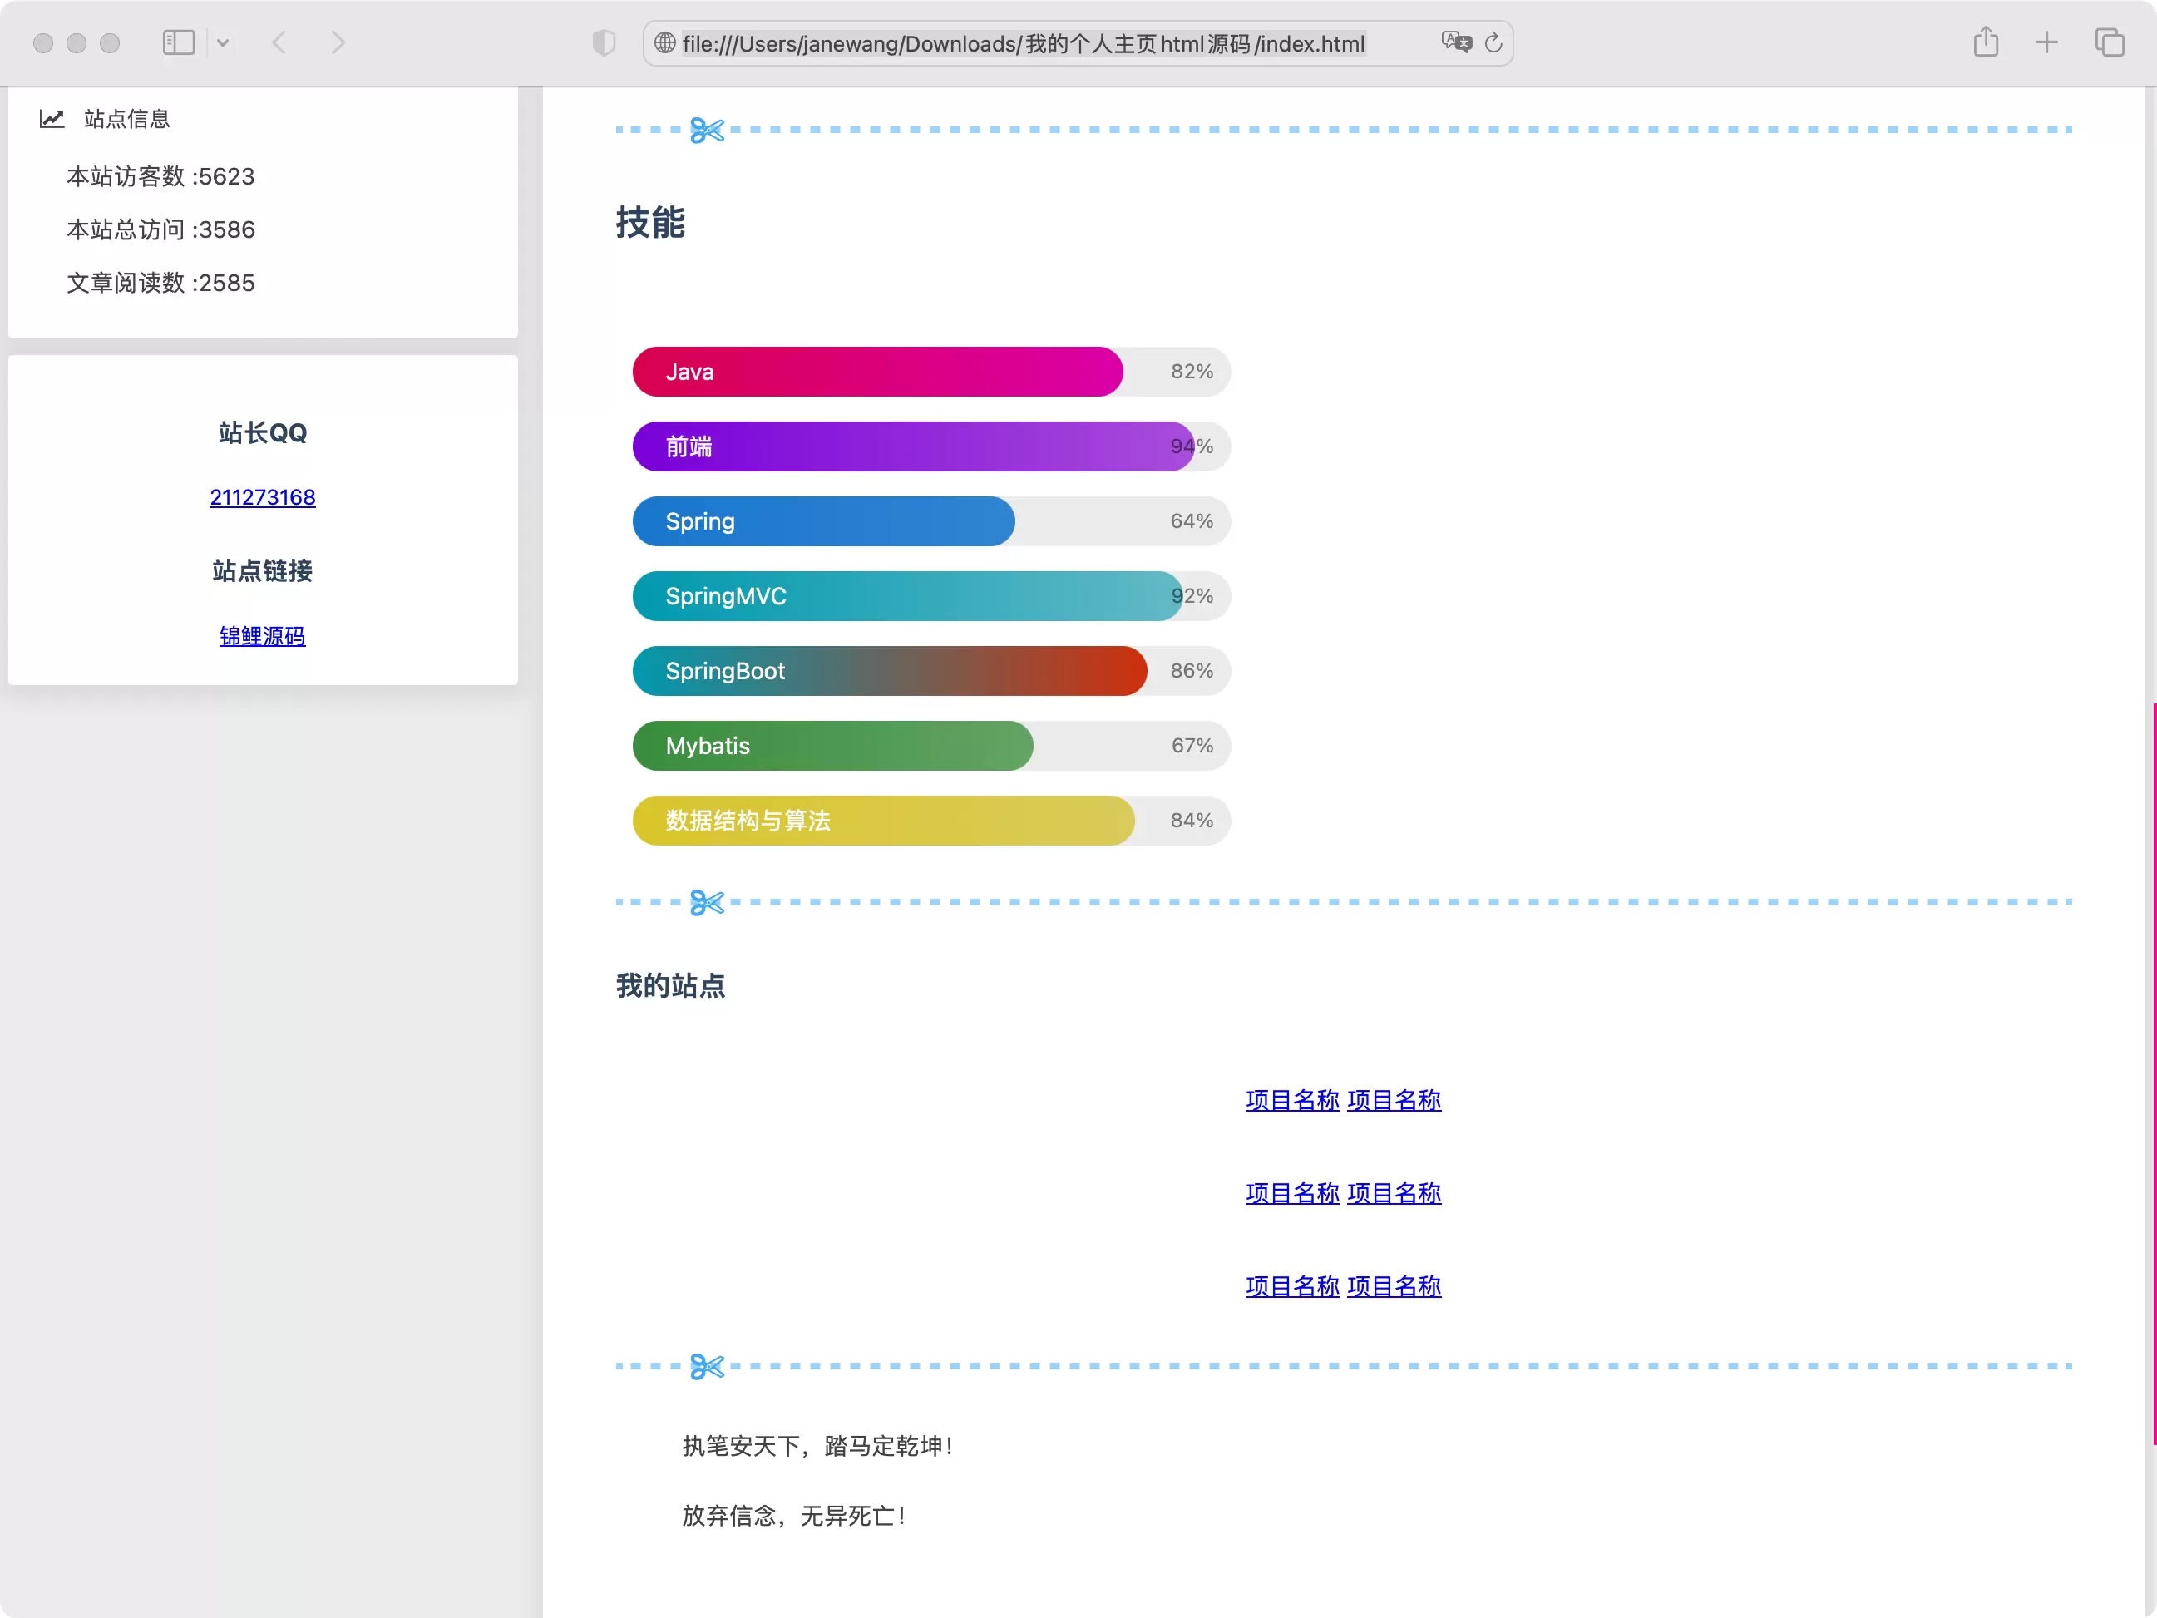Open the 锦鲤源码 link
The height and width of the screenshot is (1618, 2157).
pos(262,637)
